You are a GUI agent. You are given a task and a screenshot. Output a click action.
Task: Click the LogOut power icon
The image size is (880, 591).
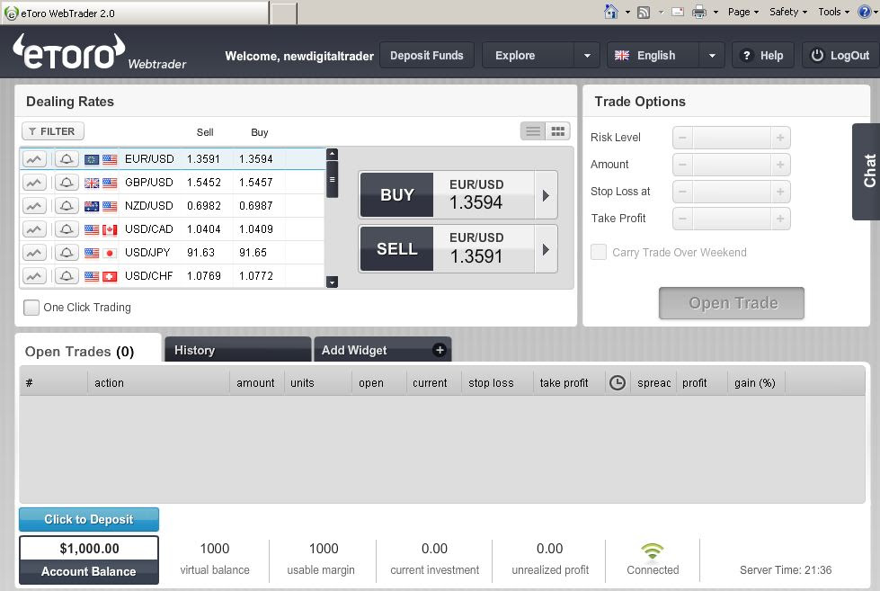(819, 55)
